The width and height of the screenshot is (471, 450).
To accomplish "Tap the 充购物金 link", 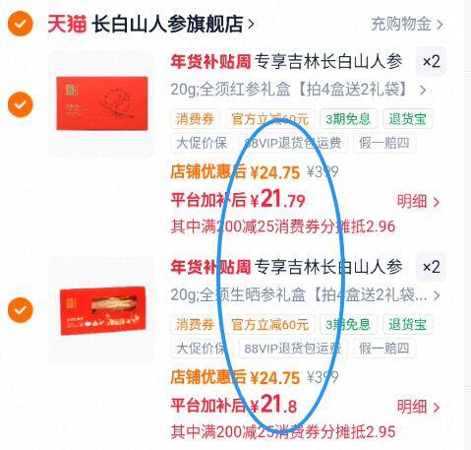I will [x=407, y=24].
